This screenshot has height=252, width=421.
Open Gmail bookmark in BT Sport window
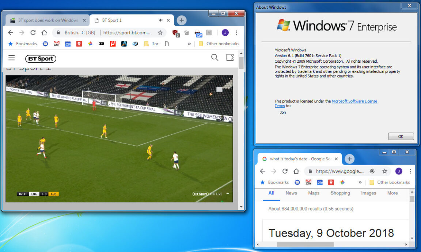tap(56, 44)
